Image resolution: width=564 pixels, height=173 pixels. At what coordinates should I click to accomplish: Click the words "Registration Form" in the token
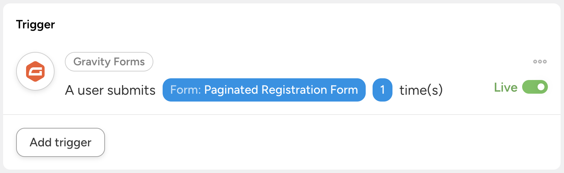309,90
